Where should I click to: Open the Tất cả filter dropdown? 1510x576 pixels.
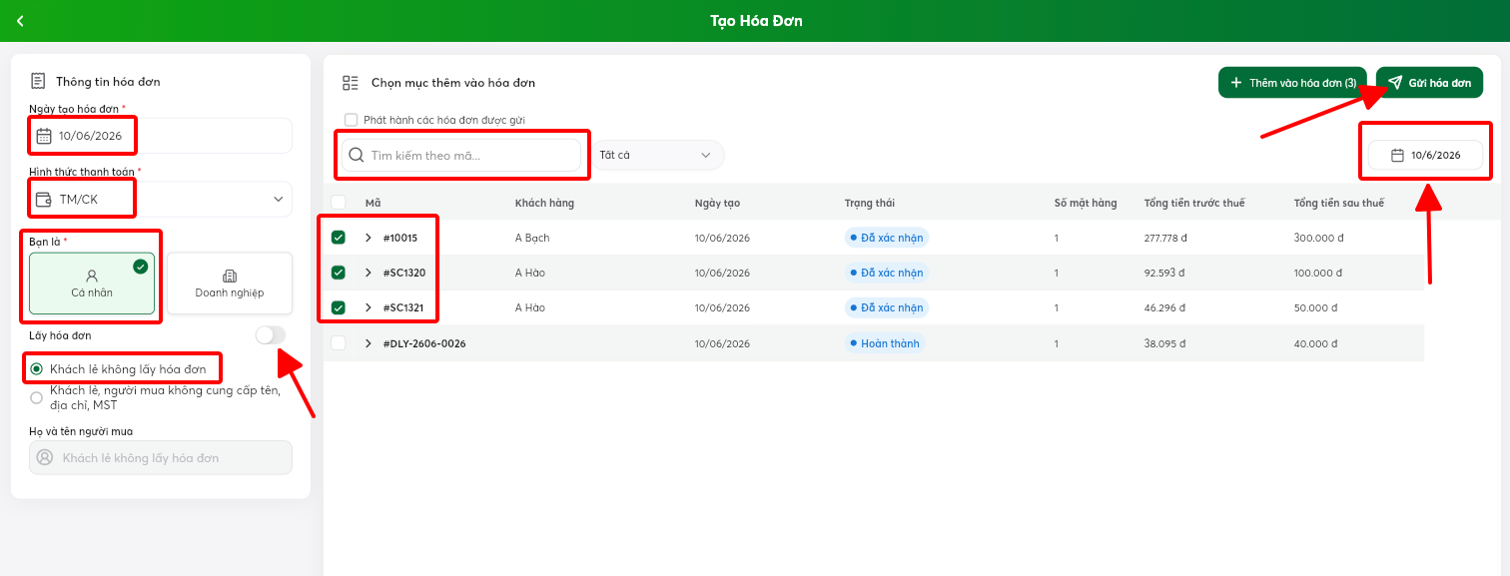pos(657,156)
